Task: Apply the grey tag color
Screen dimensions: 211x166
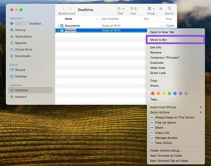Action: click(186, 94)
